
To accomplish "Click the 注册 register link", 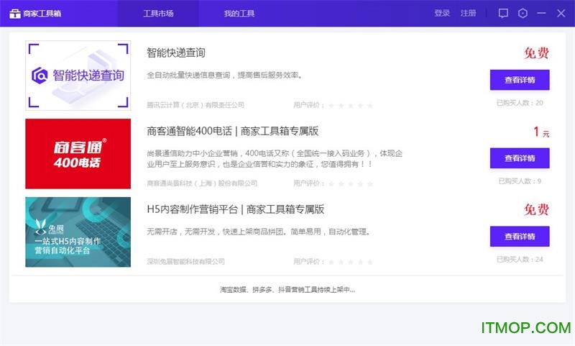I will click(x=468, y=13).
